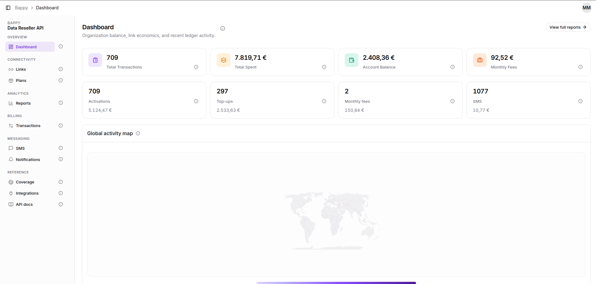Open API docs in the sidebar
The height and width of the screenshot is (284, 596).
[x=30, y=204]
